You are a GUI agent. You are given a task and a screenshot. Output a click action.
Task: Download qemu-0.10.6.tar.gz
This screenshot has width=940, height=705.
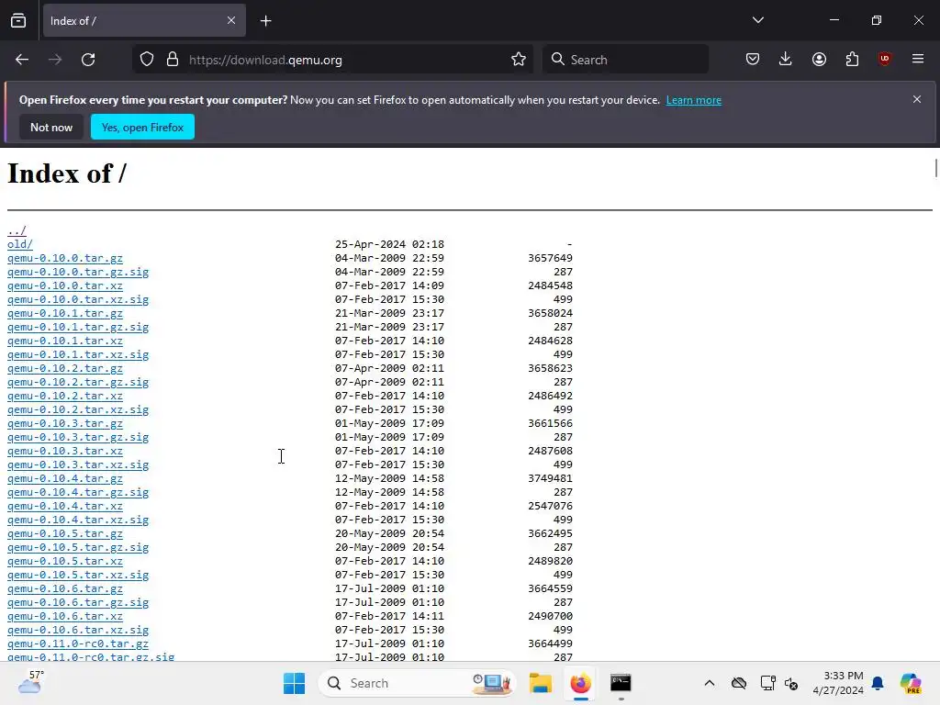pos(65,588)
